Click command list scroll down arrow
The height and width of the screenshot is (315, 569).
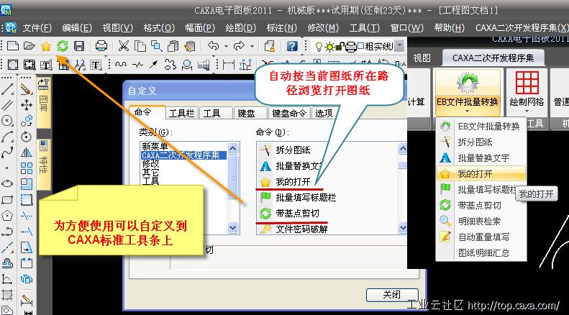click(x=402, y=227)
